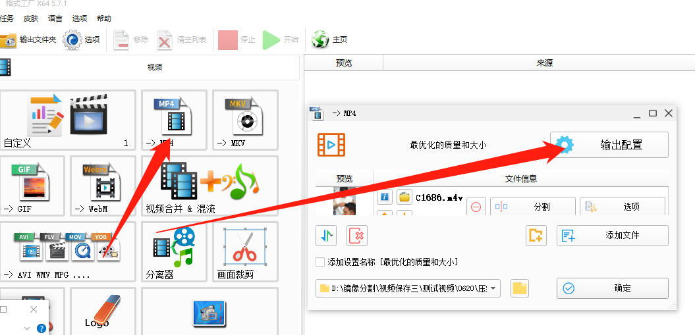Open the Logo eraser watermark-removal tile
Image resolution: width=695 pixels, height=335 pixels.
tap(103, 311)
